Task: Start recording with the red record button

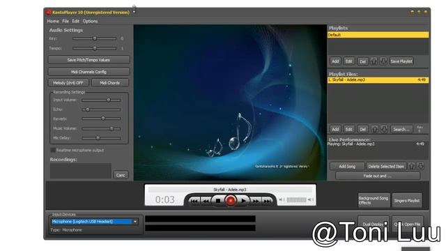Action: click(231, 201)
